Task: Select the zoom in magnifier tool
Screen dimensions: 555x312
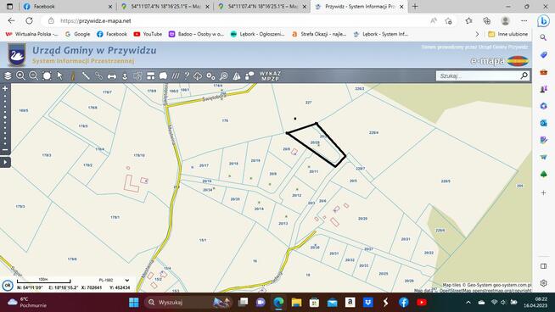Action: (20, 75)
